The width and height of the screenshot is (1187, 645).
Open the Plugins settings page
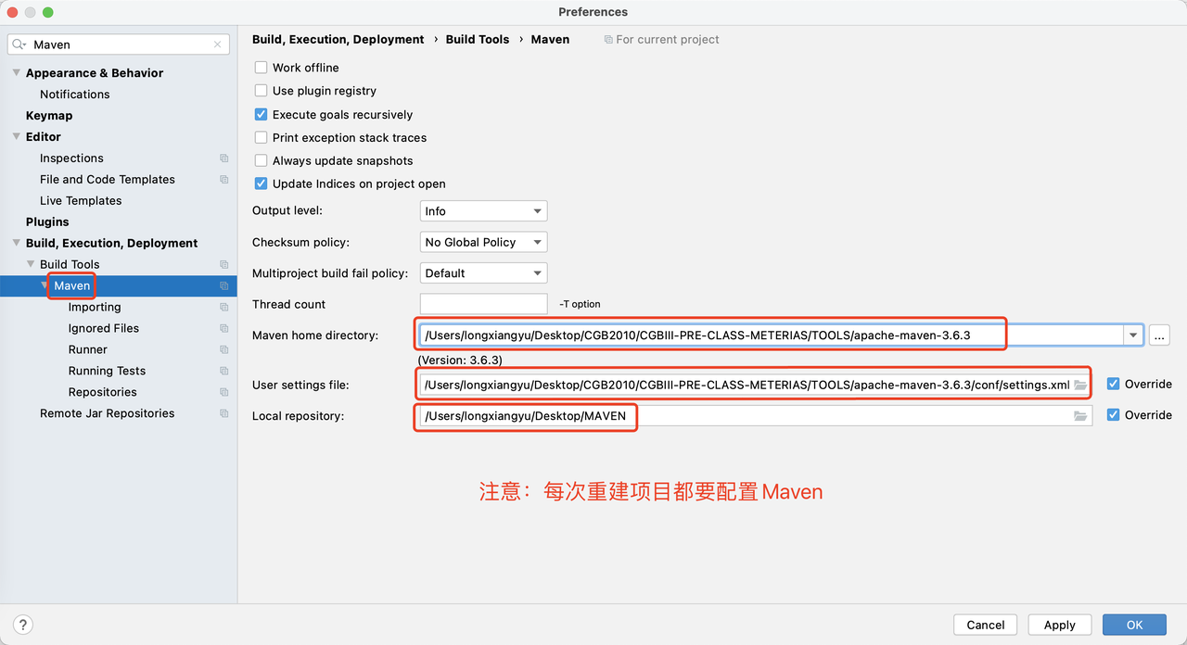pos(47,222)
